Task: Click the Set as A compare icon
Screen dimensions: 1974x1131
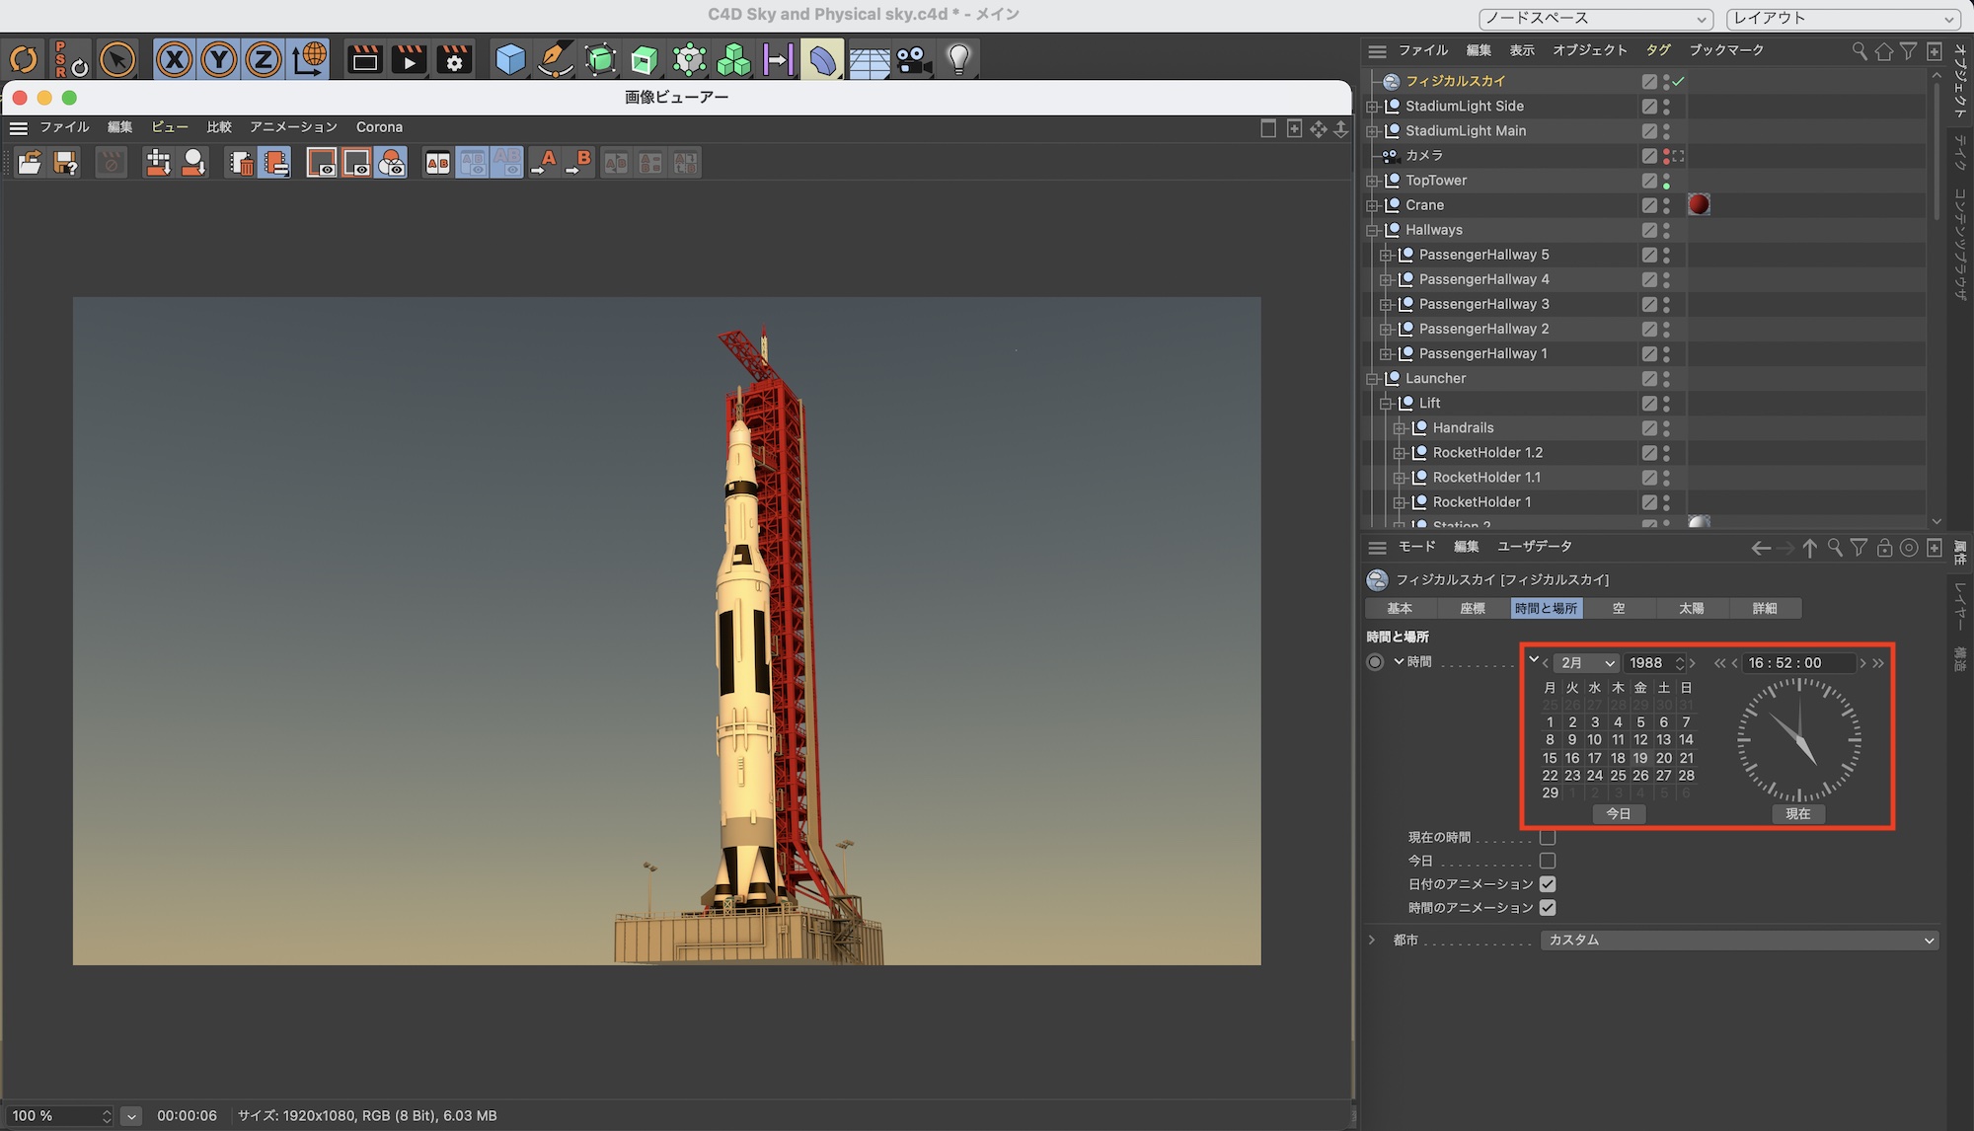Action: (x=544, y=163)
